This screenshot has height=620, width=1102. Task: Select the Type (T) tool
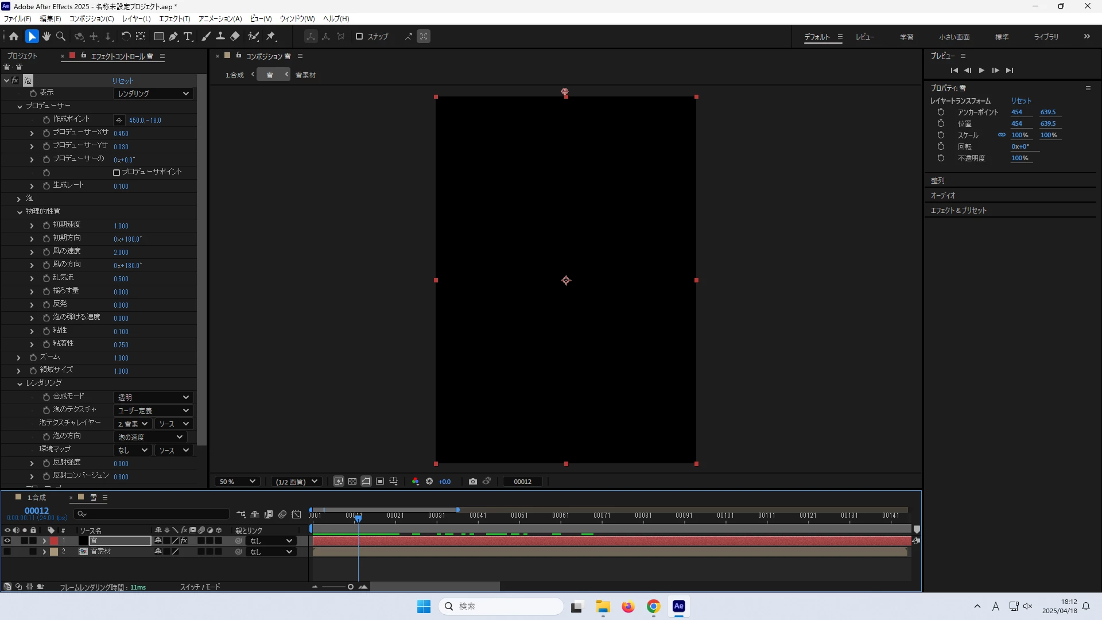pyautogui.click(x=188, y=36)
